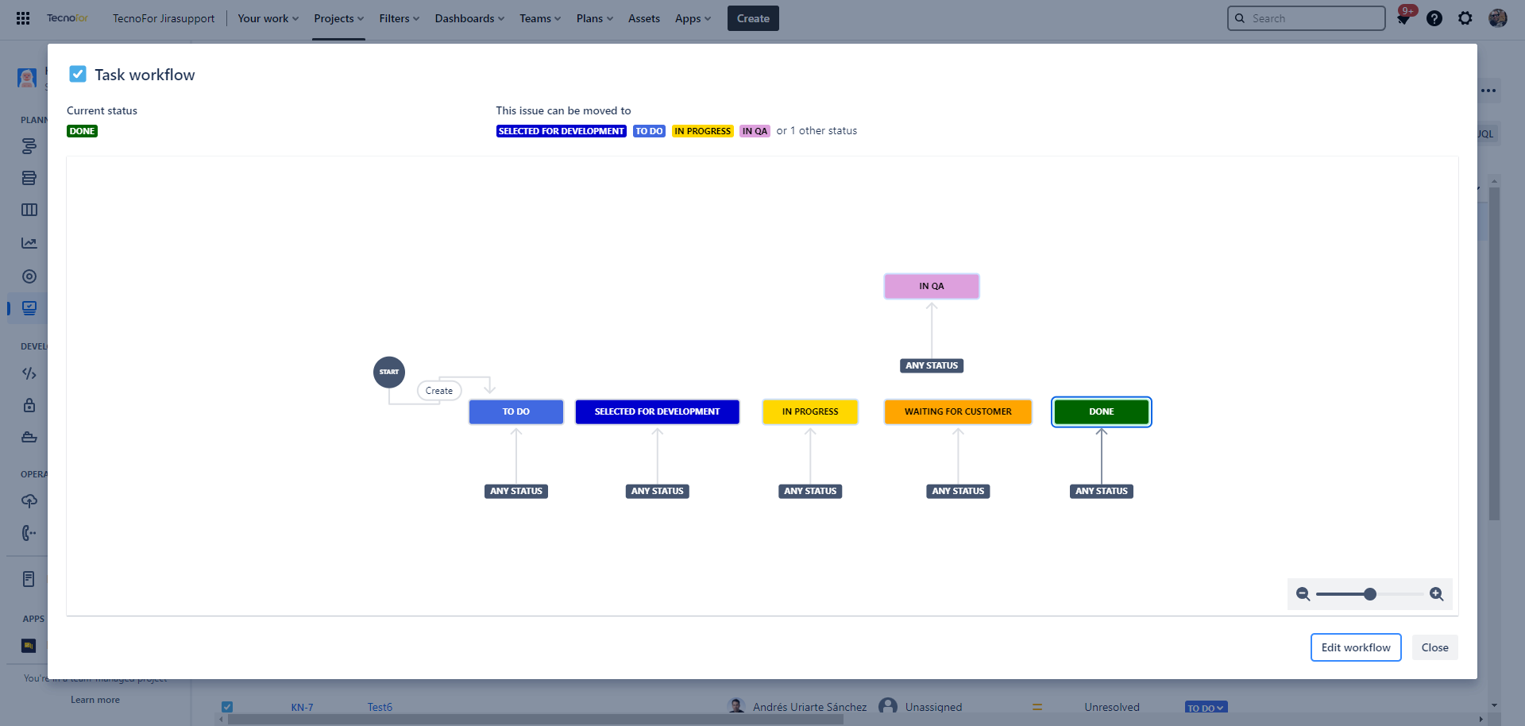Open the settings gear icon
The height and width of the screenshot is (726, 1525).
point(1465,18)
